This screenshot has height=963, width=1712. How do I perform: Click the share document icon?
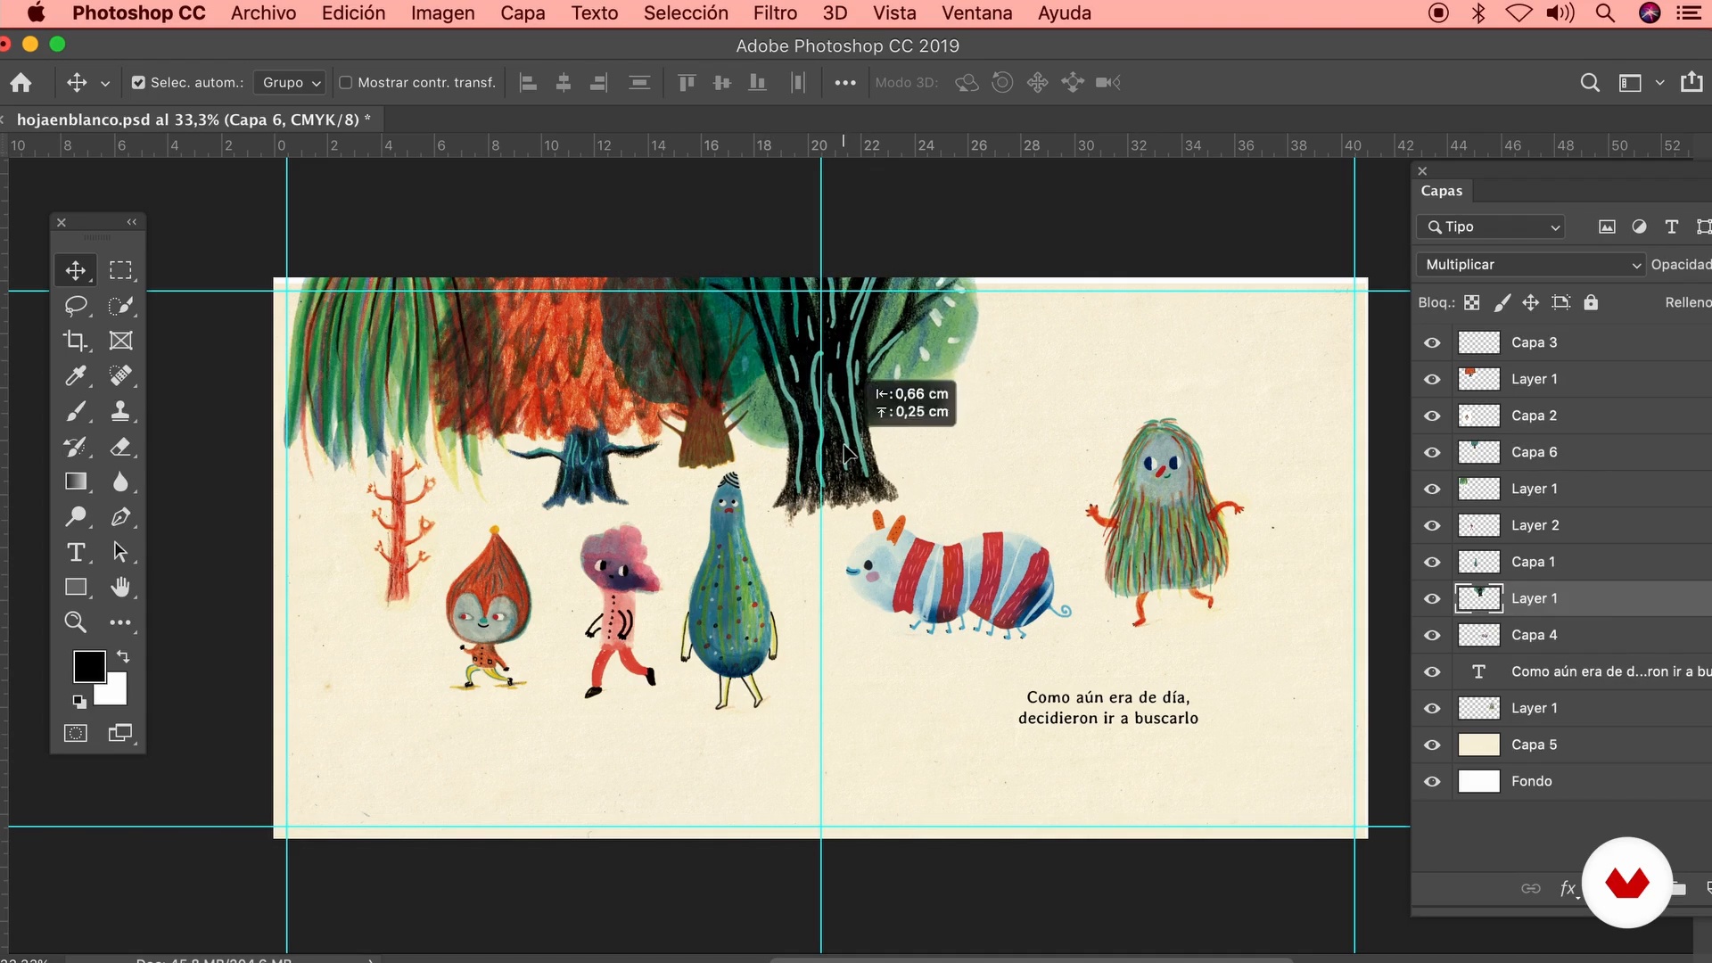coord(1691,82)
